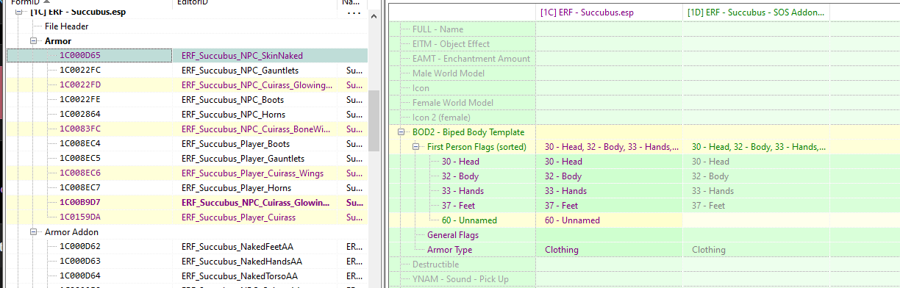Click ERF_Succubus_Player_Gauntlets editor ID
Viewport: 900px width, 288px height.
243,159
